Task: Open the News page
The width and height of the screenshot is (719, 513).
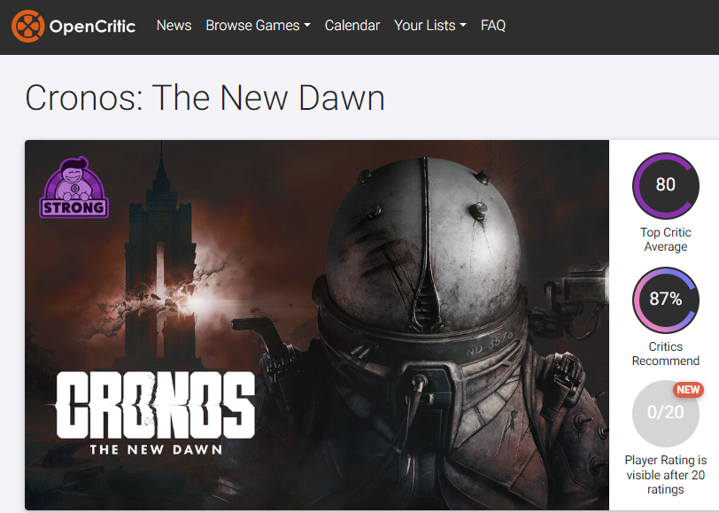Action: (x=174, y=25)
